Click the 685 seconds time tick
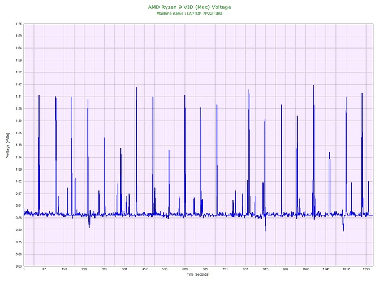 [205, 269]
